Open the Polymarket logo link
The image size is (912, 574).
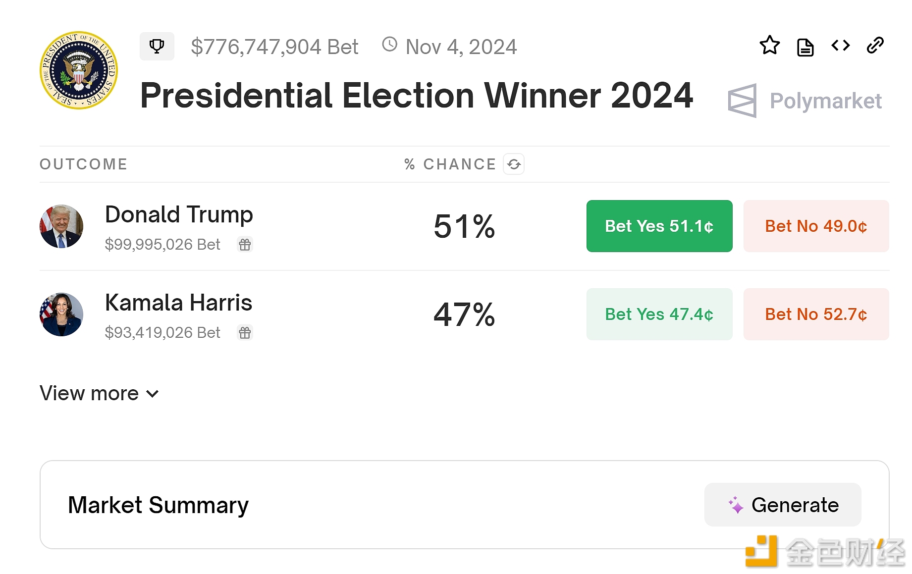805,101
